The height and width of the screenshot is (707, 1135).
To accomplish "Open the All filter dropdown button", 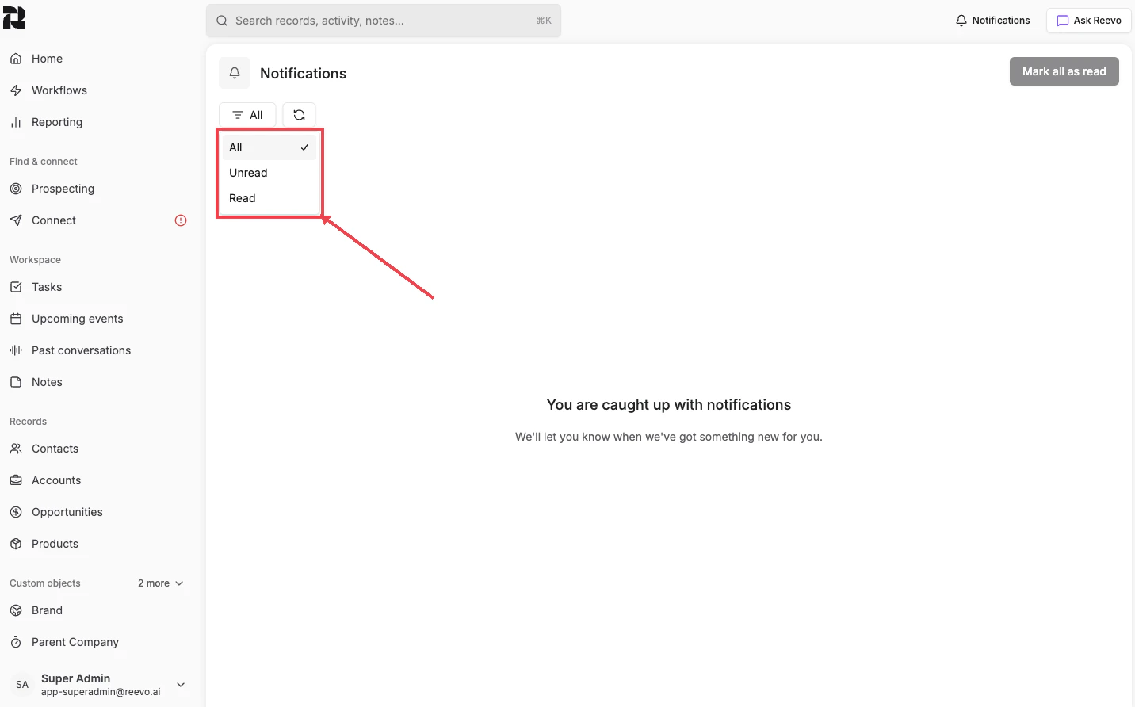I will (247, 115).
